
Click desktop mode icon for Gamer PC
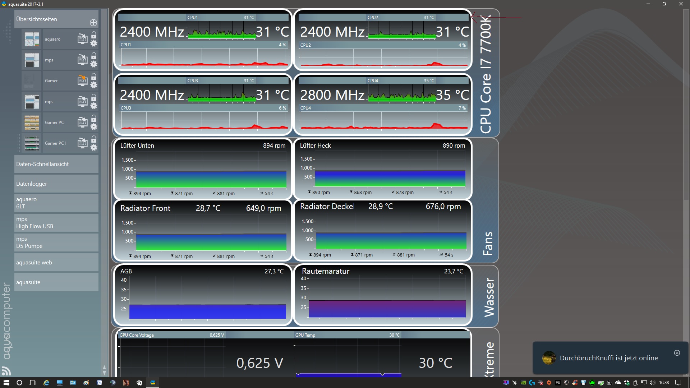[82, 122]
